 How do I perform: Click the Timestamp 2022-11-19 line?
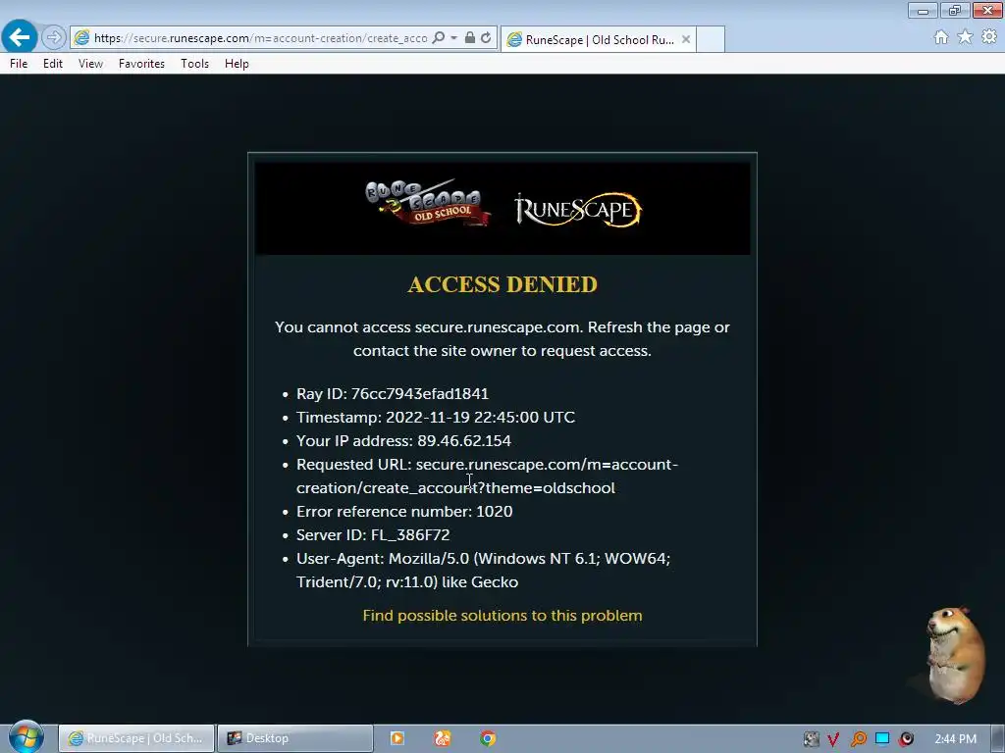436,418
